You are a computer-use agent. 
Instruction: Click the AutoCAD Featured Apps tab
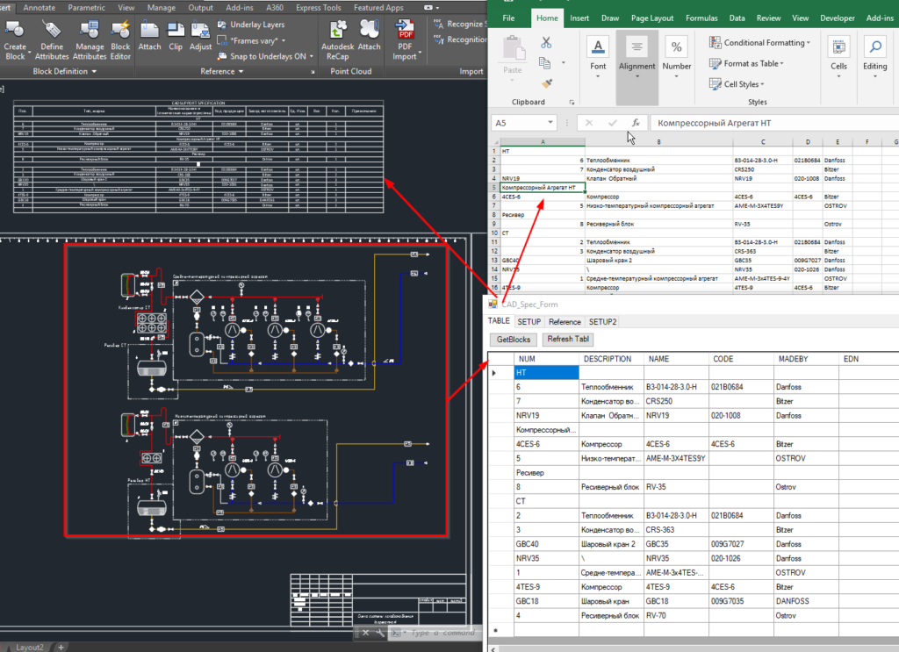378,7
